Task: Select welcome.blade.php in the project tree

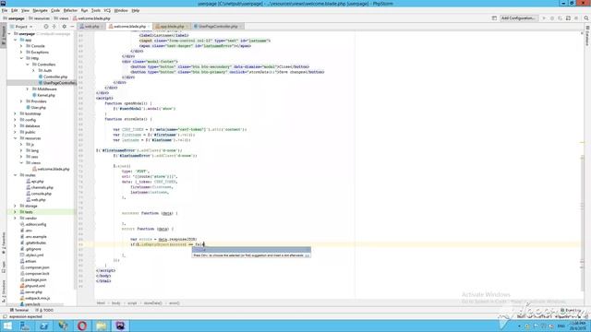Action: pyautogui.click(x=52, y=169)
